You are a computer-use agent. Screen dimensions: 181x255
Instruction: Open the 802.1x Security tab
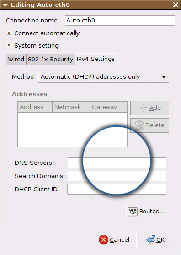point(50,59)
